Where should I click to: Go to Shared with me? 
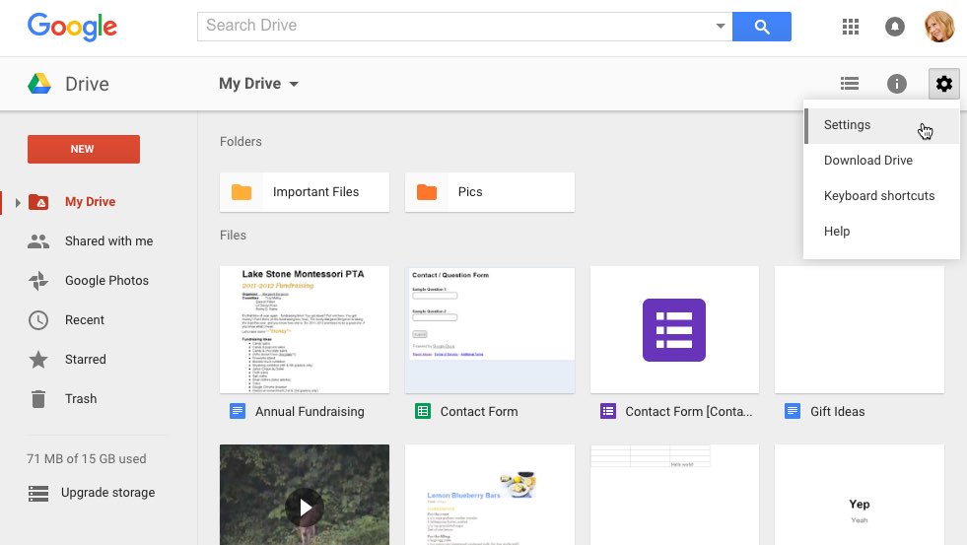[x=109, y=241]
